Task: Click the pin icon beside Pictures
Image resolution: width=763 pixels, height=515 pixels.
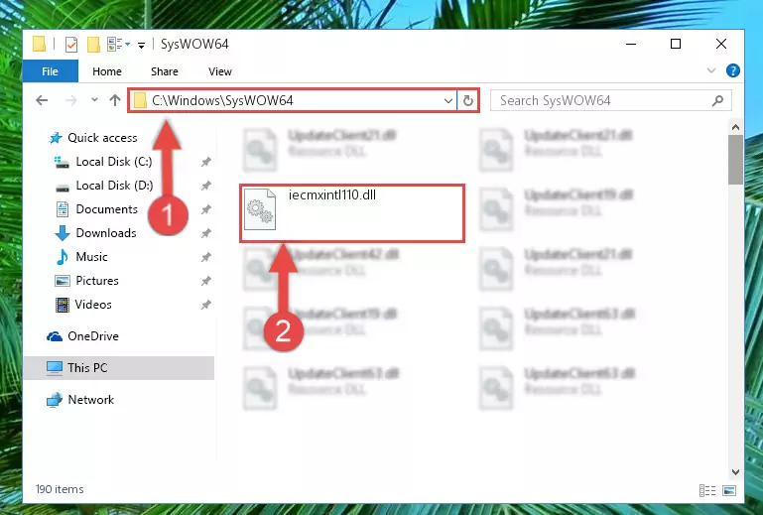Action: coord(205,281)
